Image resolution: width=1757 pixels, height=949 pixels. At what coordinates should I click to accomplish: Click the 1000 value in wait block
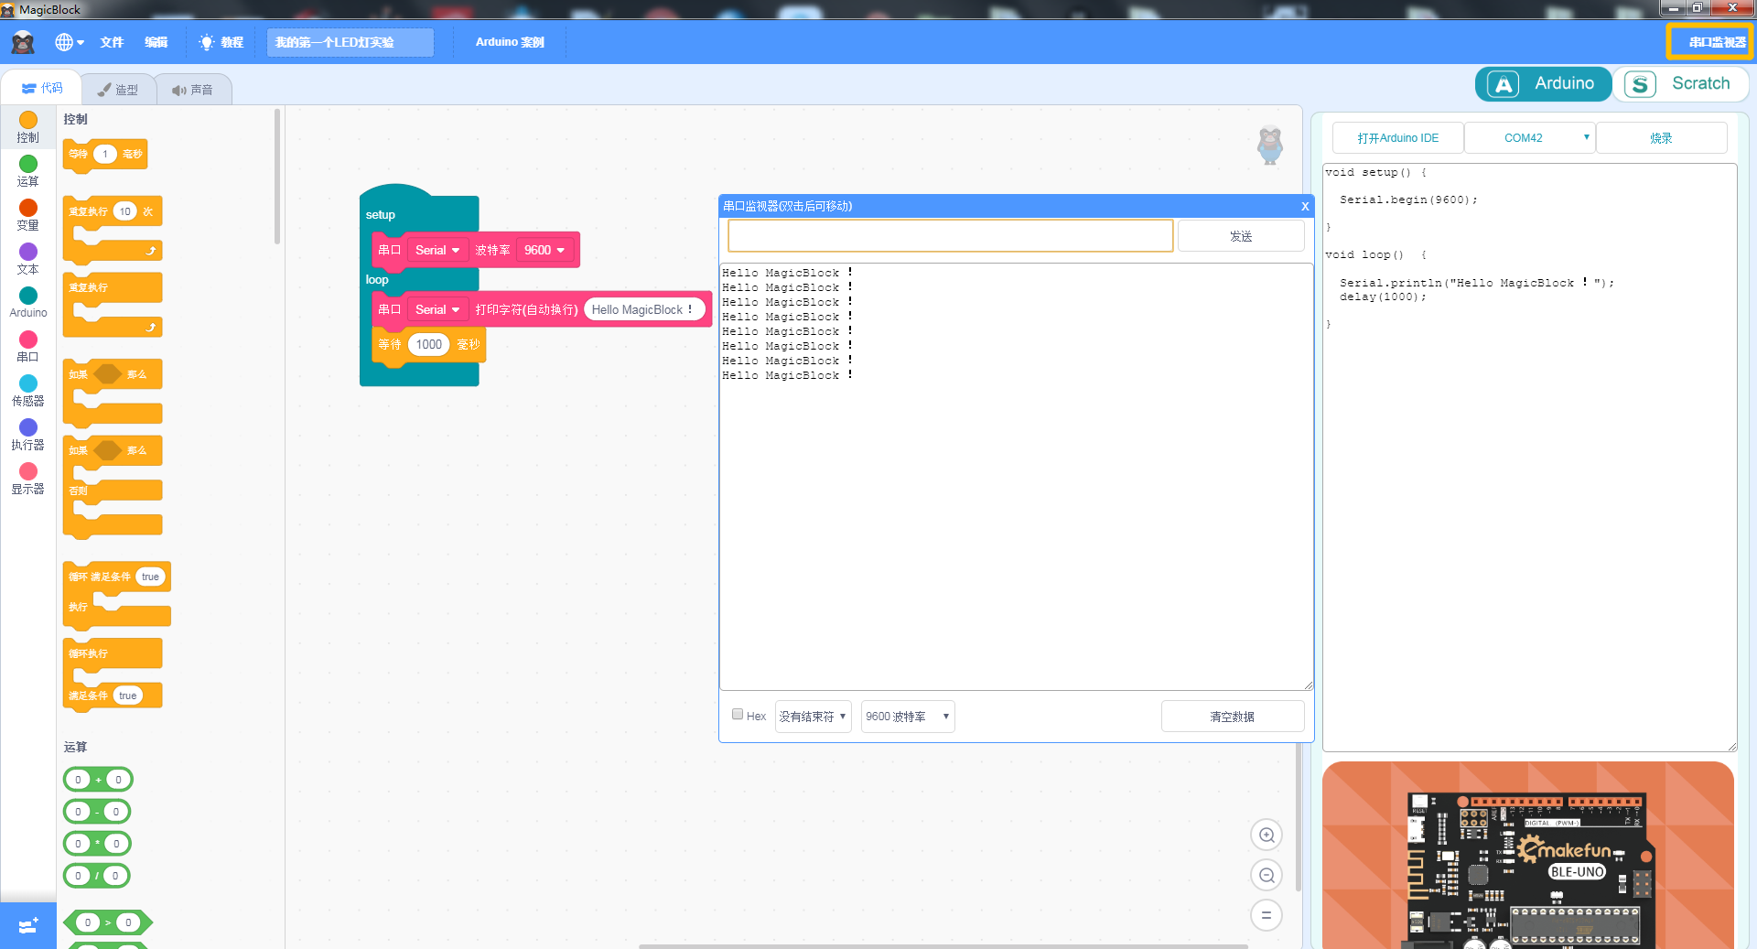(428, 344)
